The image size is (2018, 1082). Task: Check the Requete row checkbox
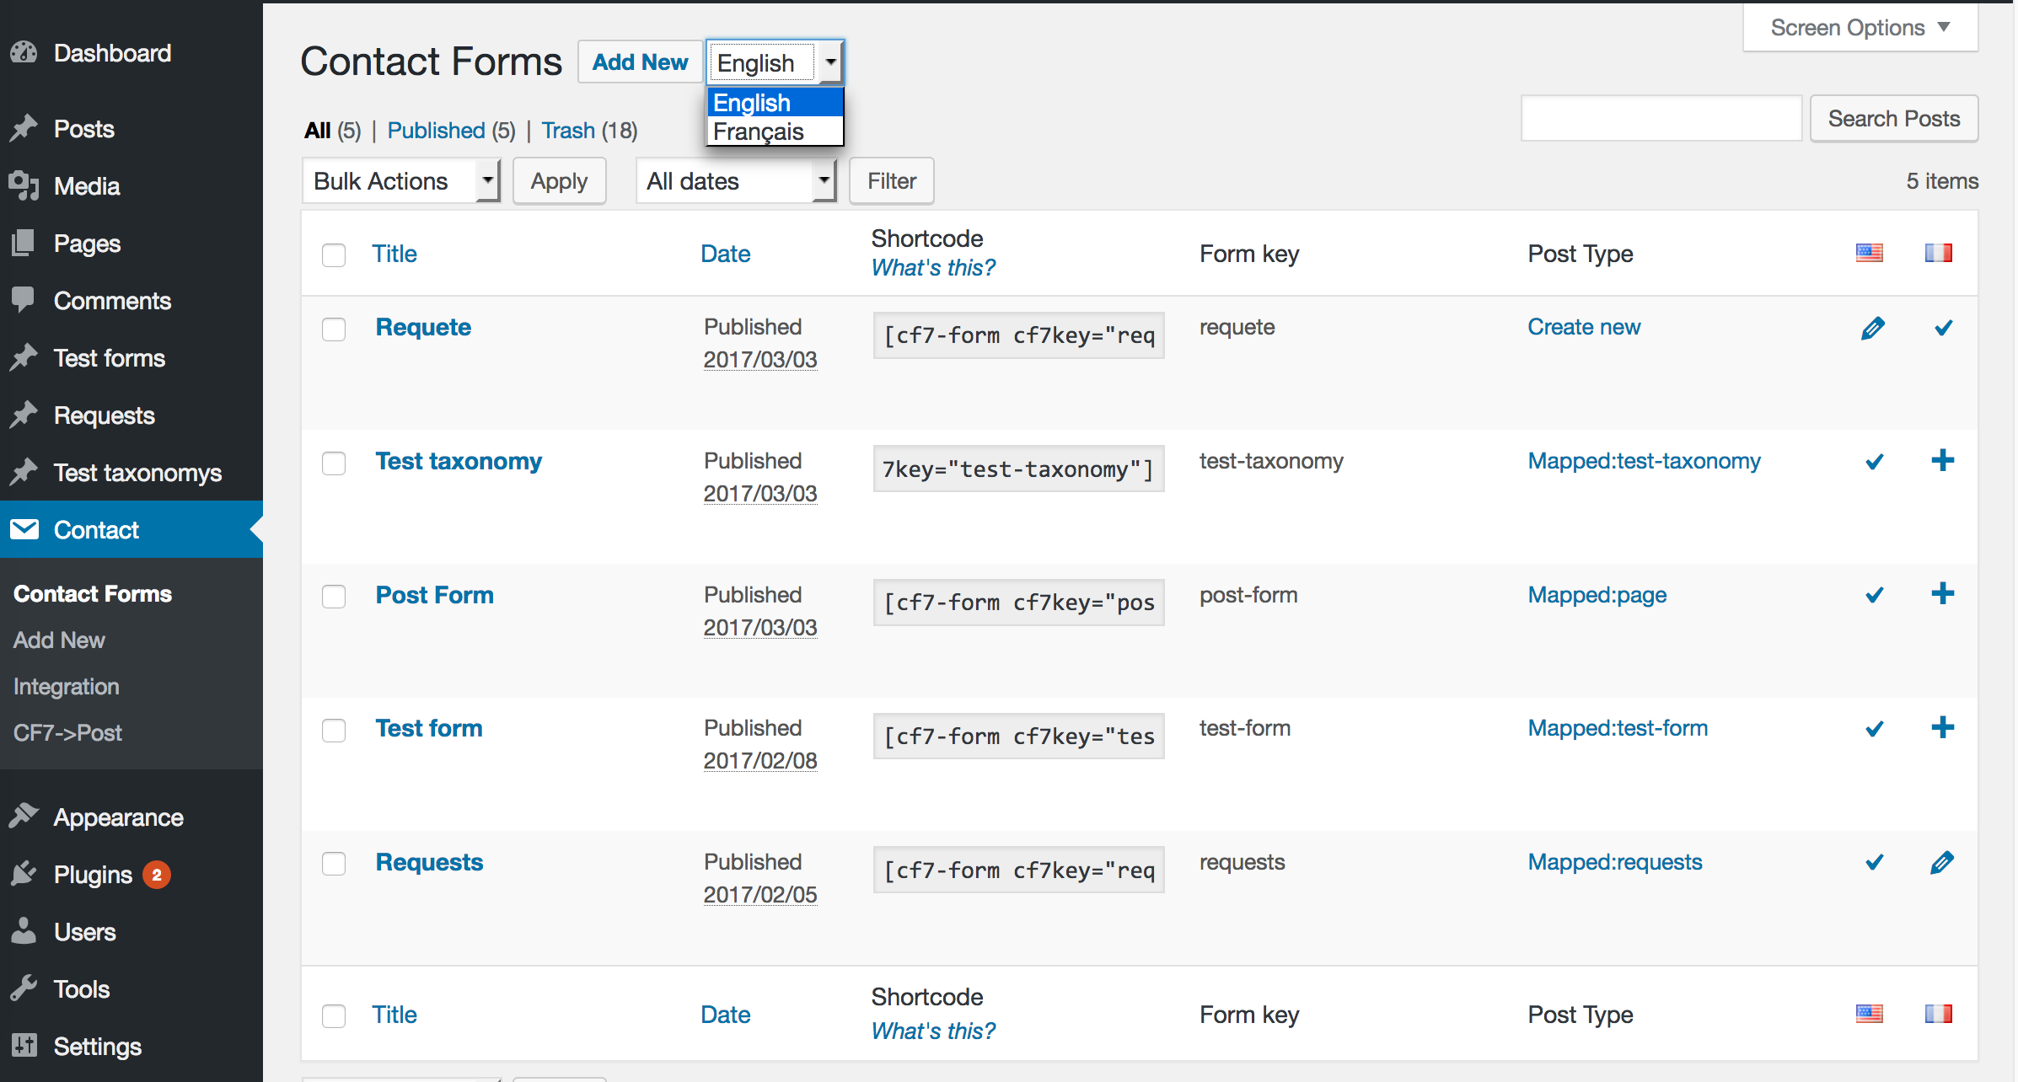[334, 329]
